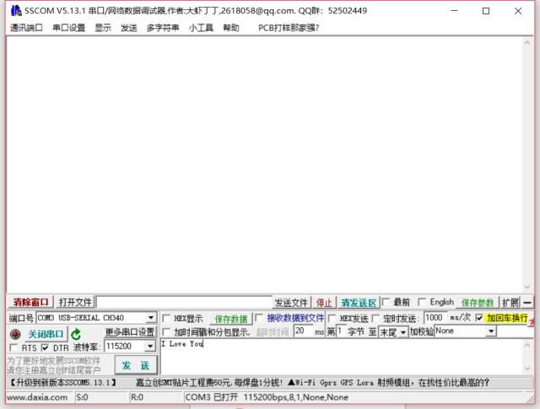The height and width of the screenshot is (409, 540).
Task: Open the COM3 port number dropdown
Action: pyautogui.click(x=151, y=318)
